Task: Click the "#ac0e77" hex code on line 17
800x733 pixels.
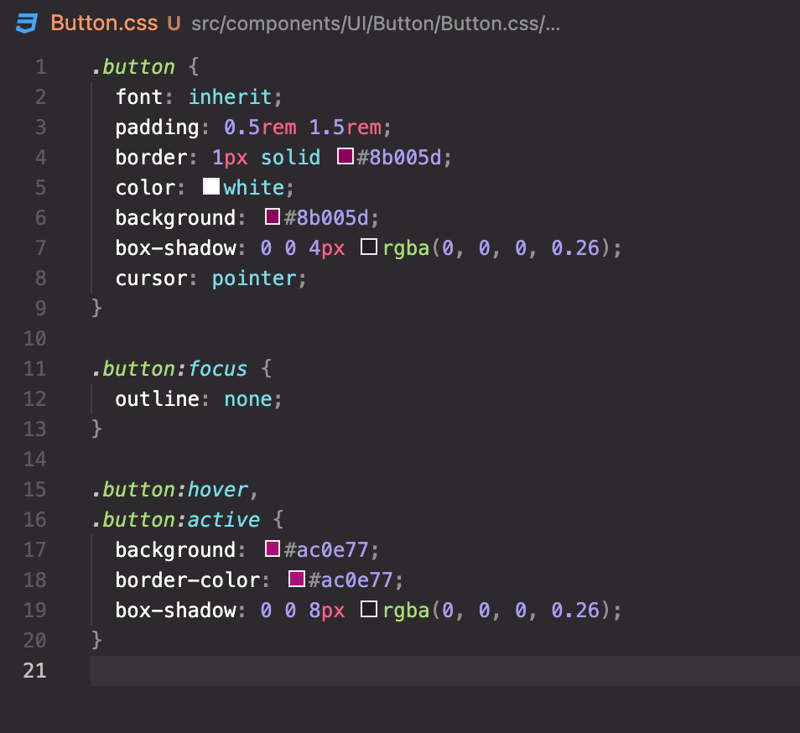Action: point(326,550)
